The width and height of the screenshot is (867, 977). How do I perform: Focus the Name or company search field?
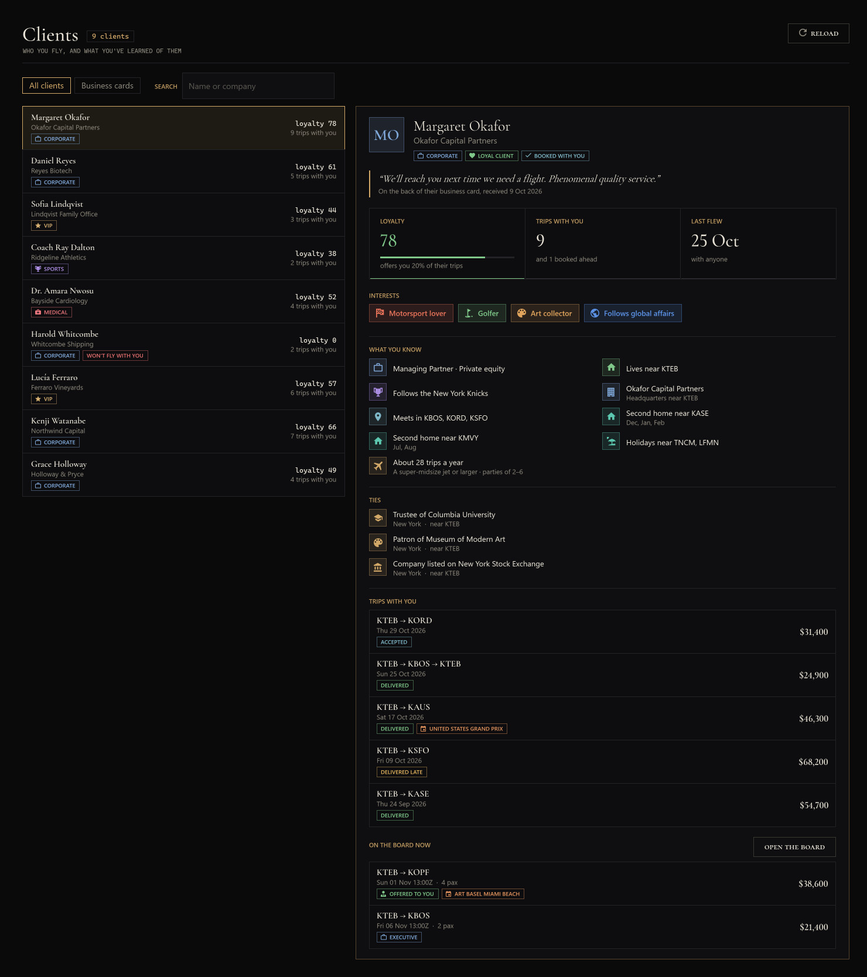[258, 86]
